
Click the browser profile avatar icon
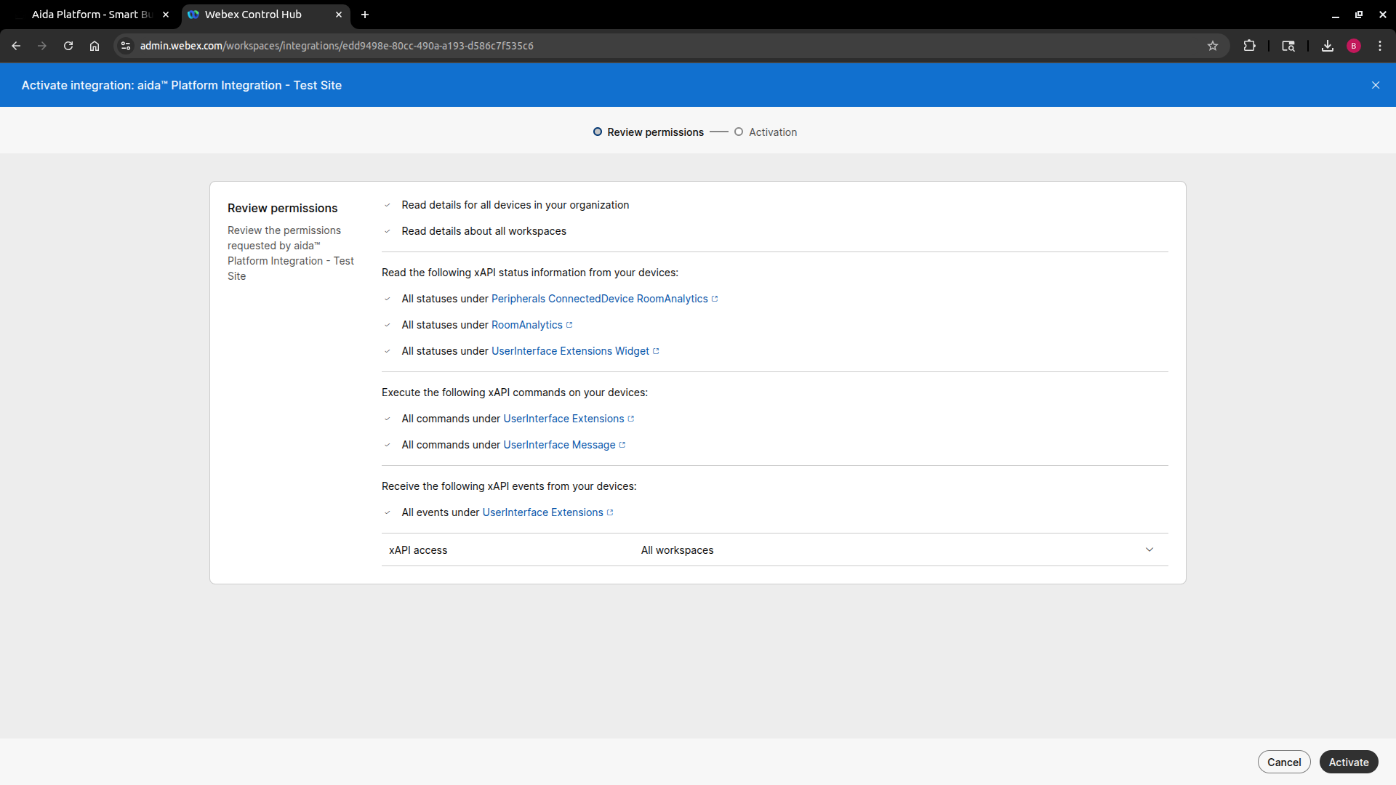(x=1353, y=46)
